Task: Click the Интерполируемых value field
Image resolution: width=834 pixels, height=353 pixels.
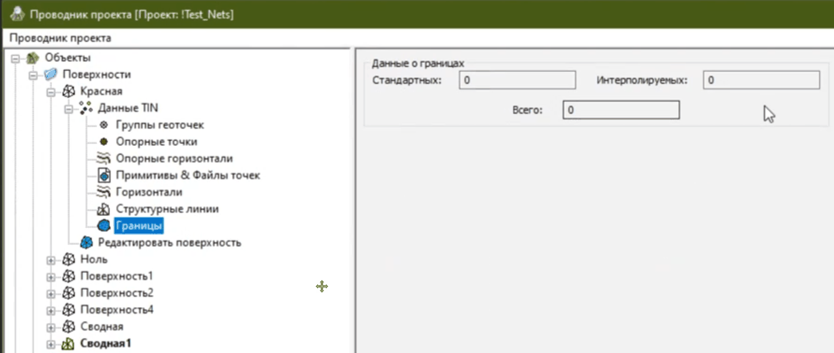Action: [x=761, y=80]
